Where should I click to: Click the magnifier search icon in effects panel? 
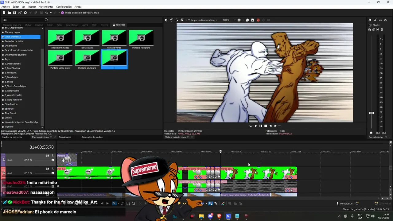pos(46,20)
